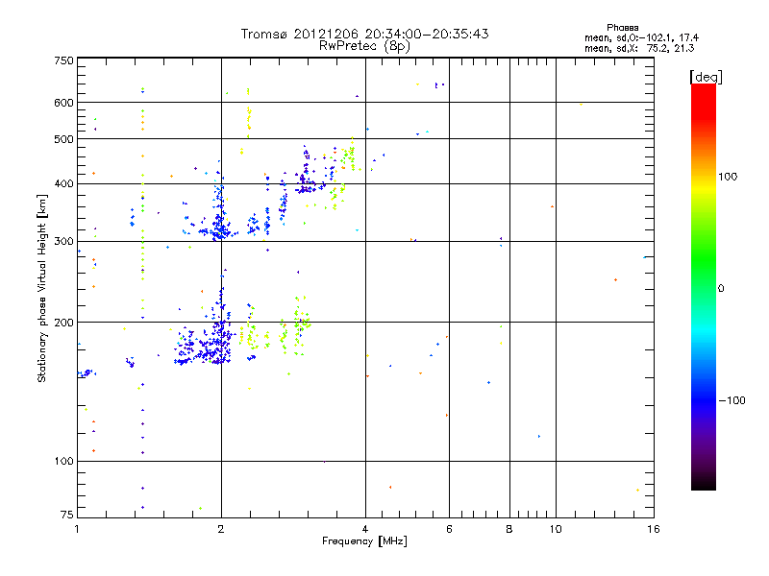This screenshot has height=576, width=769.
Task: Select the 'mean, sd,O:-102.1, 17.4' line
Action: 641,37
